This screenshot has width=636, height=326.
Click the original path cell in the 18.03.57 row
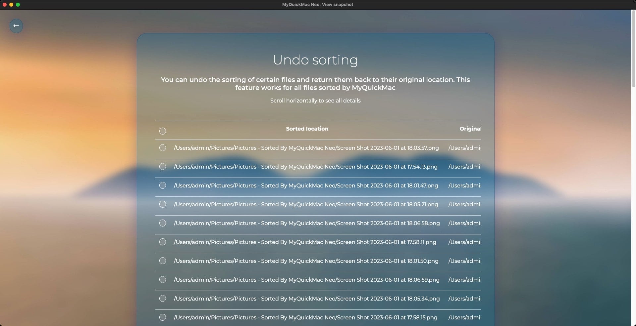click(464, 148)
